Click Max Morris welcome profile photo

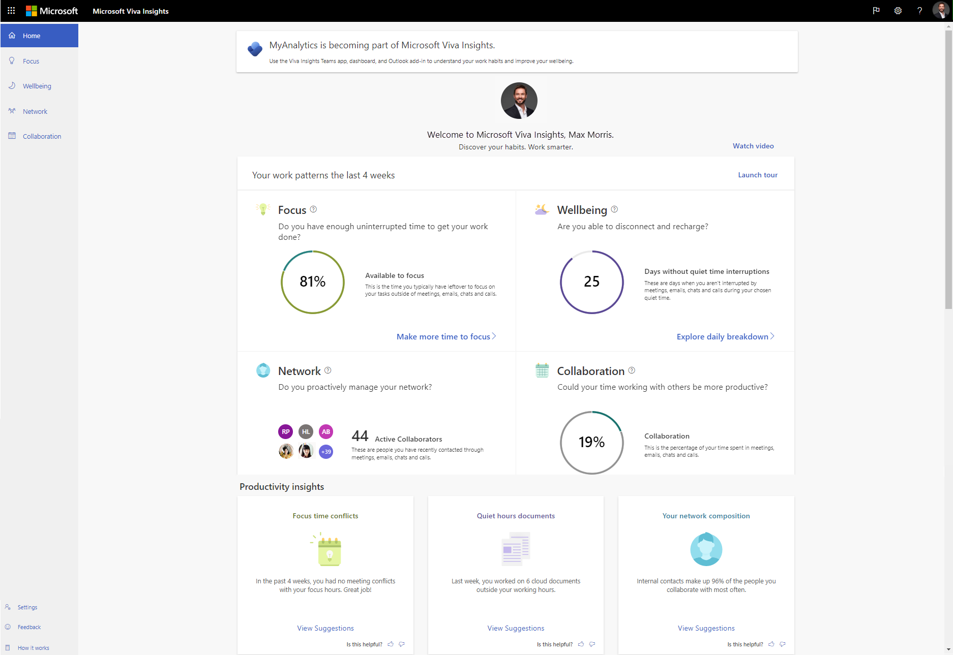click(519, 101)
